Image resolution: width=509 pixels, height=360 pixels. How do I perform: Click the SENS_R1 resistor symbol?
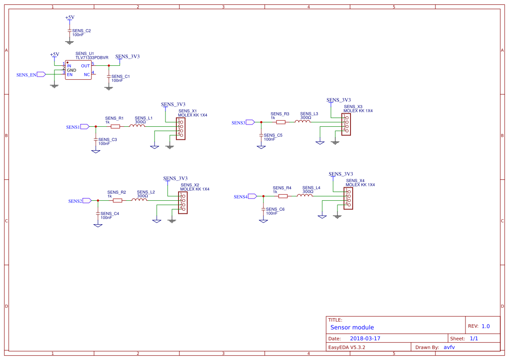[x=115, y=127]
